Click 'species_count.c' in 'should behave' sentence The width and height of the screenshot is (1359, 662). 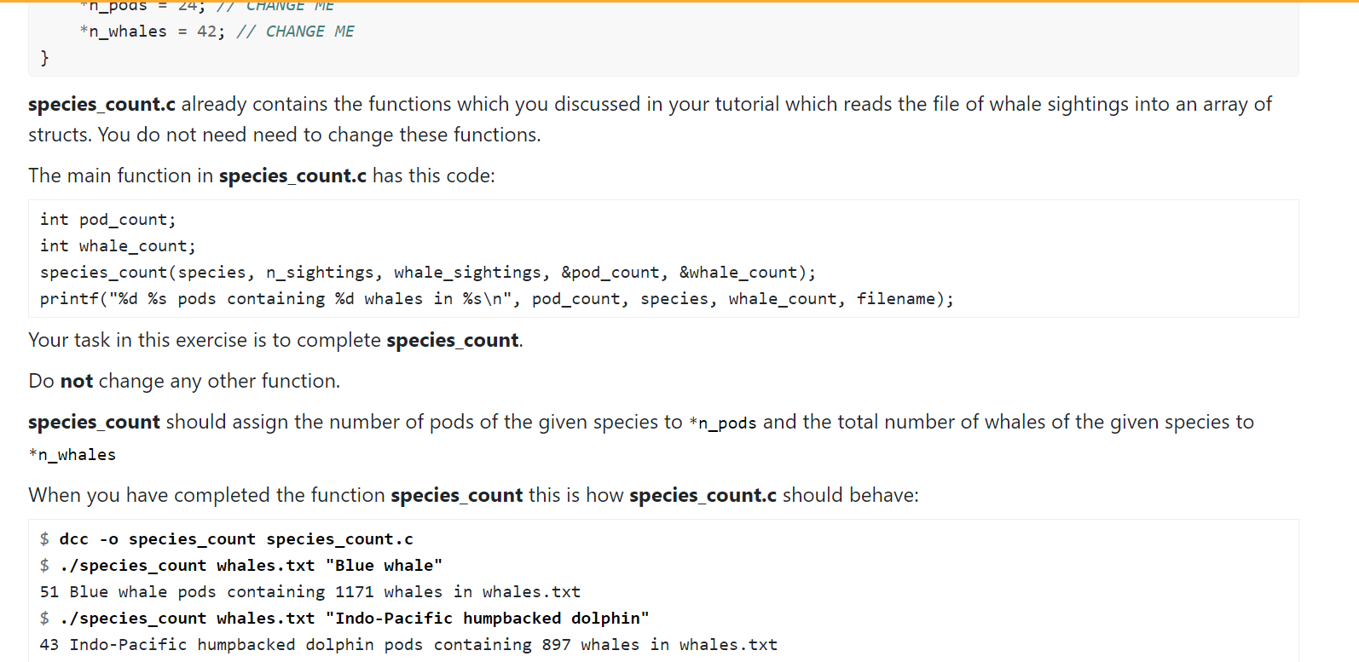pyautogui.click(x=703, y=495)
